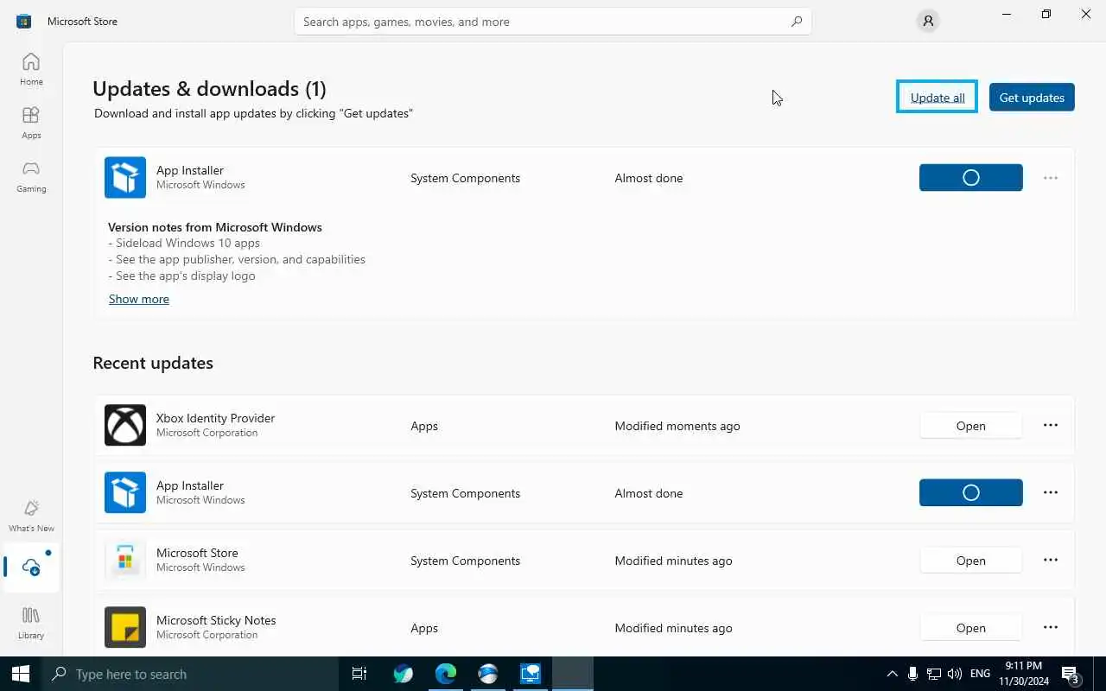
Task: Click progress button for top App Installer
Action: click(971, 178)
